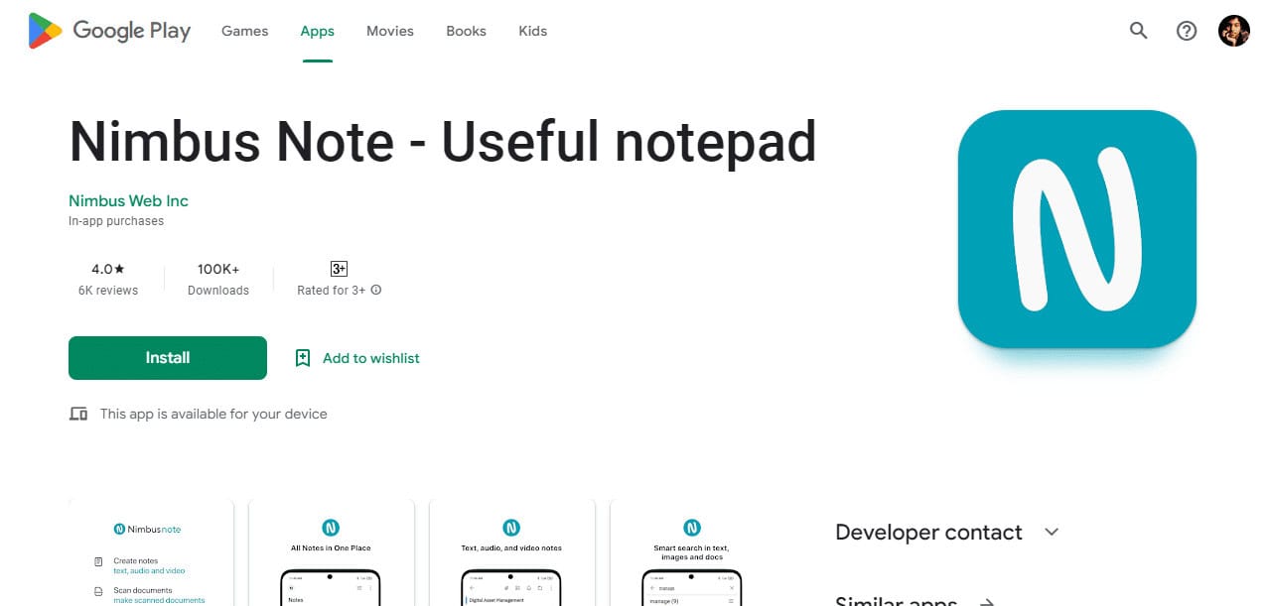
Task: Click the 3+ content rating badge
Action: coord(339,269)
